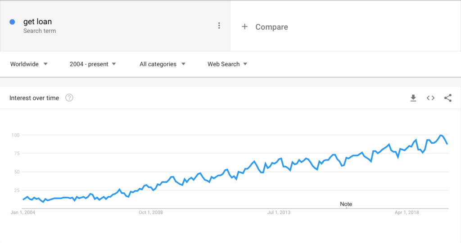Click the plus icon beside Compare

244,27
